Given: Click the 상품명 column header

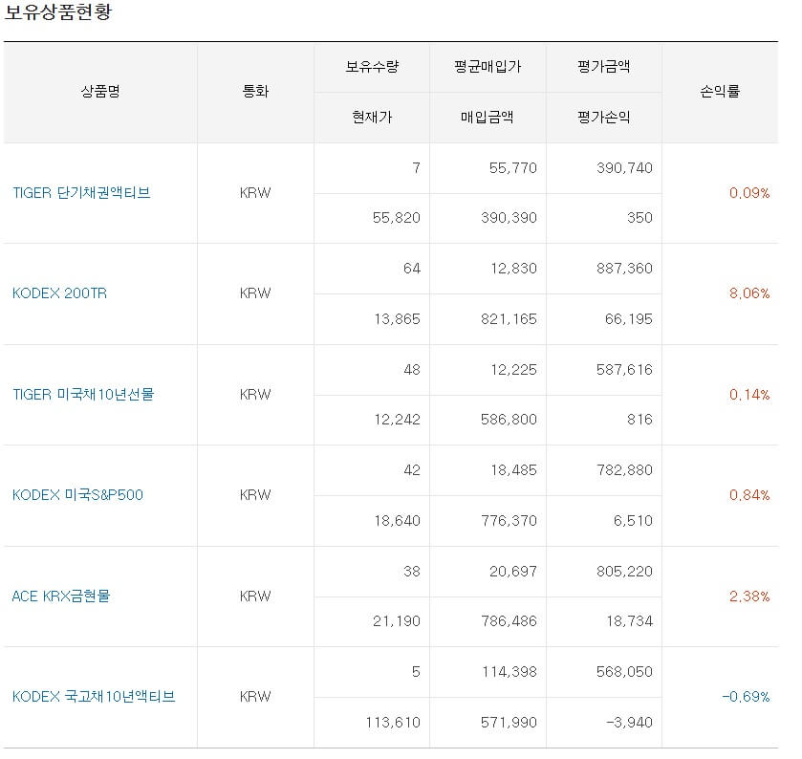Looking at the screenshot, I should pos(100,92).
